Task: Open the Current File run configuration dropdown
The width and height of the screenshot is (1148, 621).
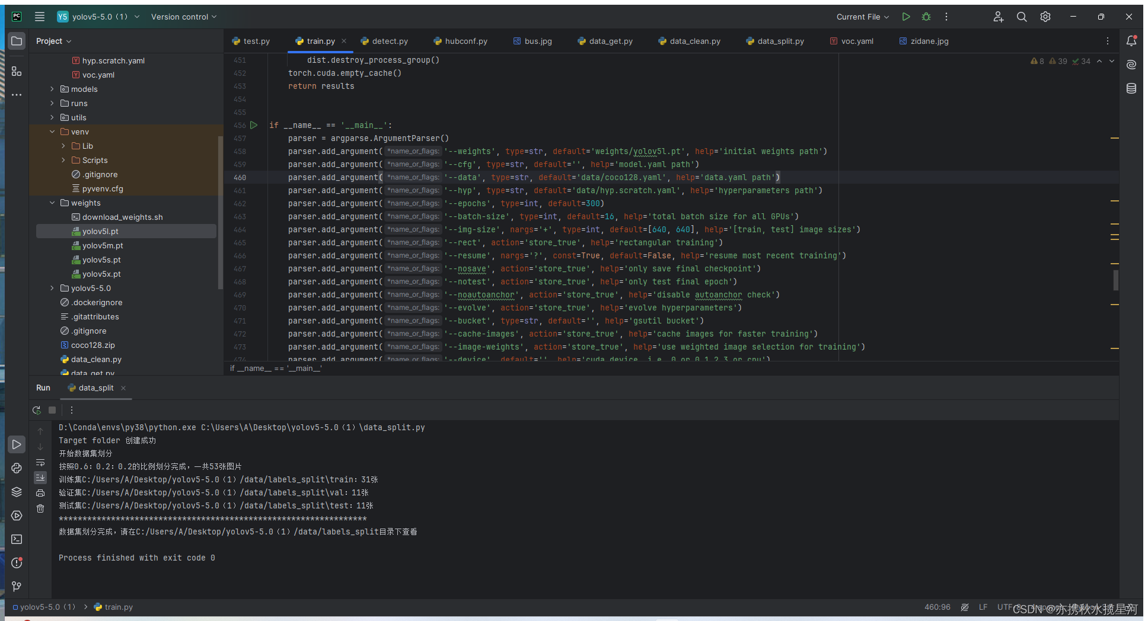Action: point(863,17)
